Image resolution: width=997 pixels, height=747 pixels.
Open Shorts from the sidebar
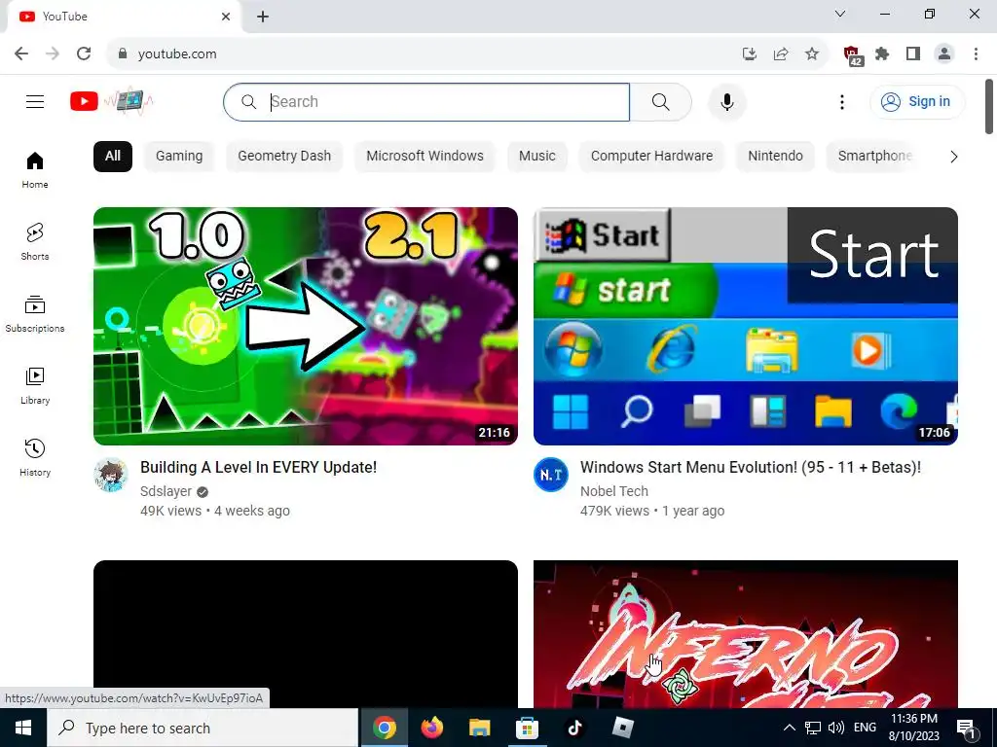coord(35,242)
